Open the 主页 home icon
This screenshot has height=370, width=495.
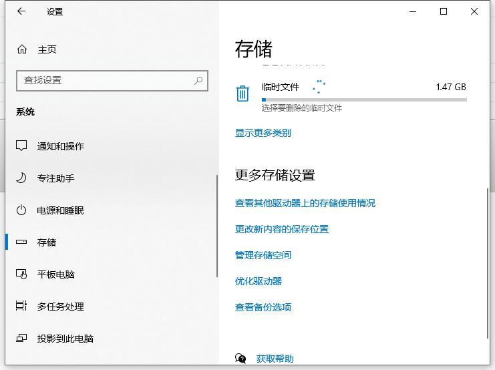point(22,49)
